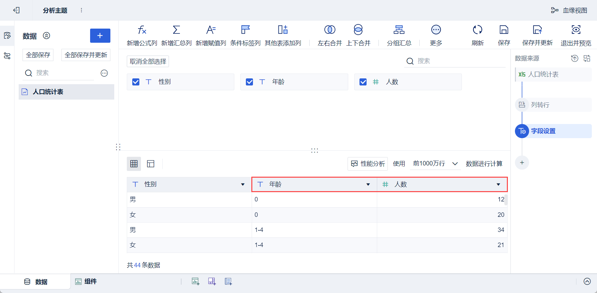This screenshot has width=597, height=293.
Task: Click the 保存并更新 toolbar icon
Action: pos(537,30)
